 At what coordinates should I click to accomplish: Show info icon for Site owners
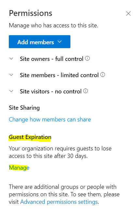pyautogui.click(x=87, y=58)
